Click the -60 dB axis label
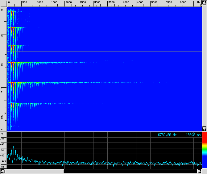Image resolution: width=207 pixels, height=174 pixels. coord(3,150)
